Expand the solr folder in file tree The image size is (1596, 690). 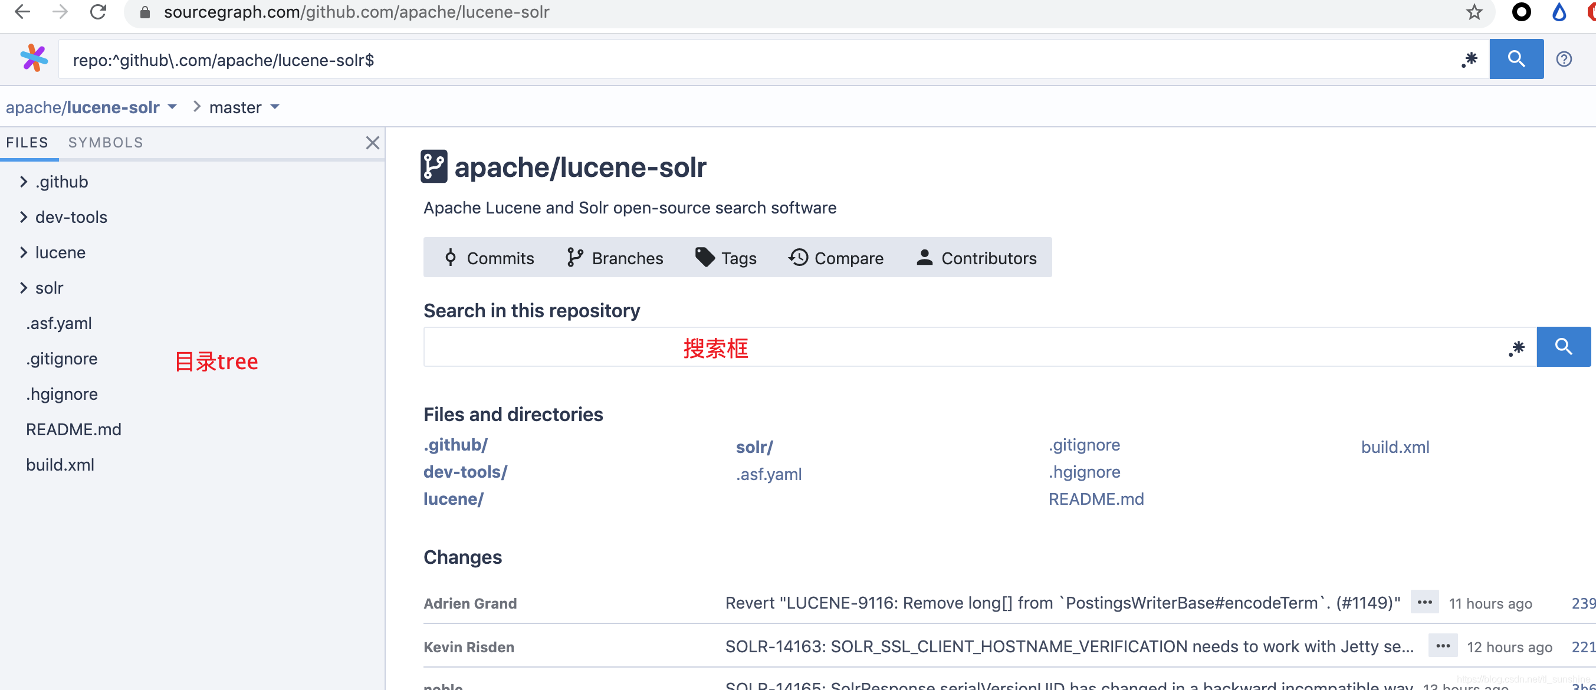[x=24, y=287]
